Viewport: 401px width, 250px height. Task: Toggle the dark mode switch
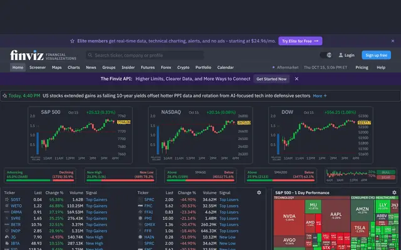pos(326,55)
